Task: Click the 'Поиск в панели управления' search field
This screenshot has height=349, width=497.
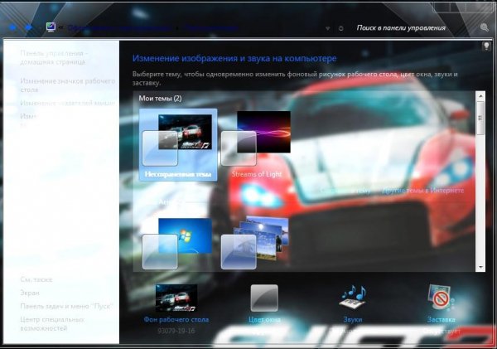Action: (x=401, y=28)
